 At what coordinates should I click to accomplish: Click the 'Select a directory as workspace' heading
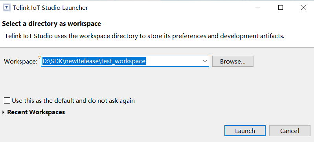[x=51, y=24]
